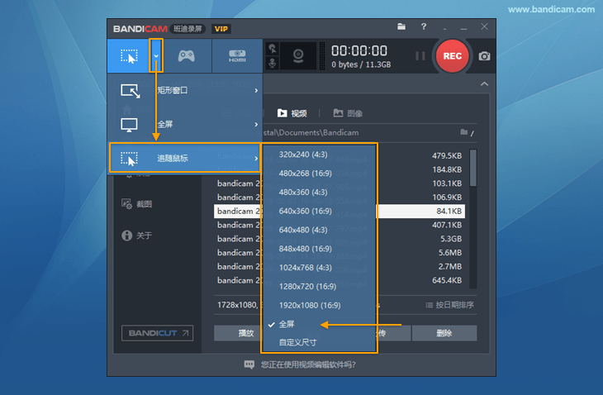Select the file row sized 645.4KB
The width and height of the screenshot is (603, 395).
339,280
